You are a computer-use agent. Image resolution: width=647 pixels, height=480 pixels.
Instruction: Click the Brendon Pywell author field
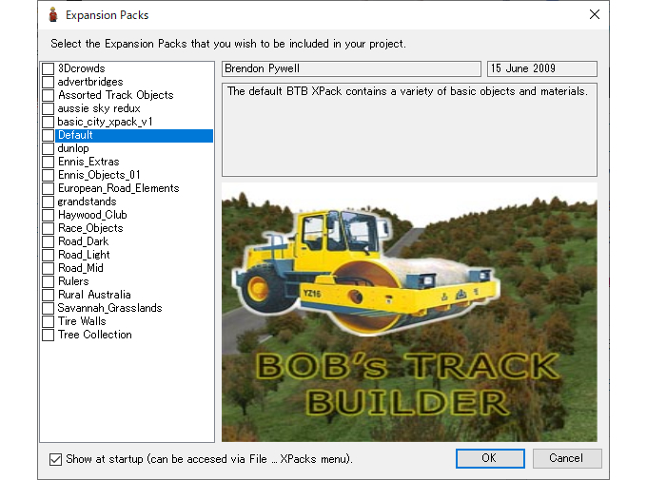tap(351, 68)
